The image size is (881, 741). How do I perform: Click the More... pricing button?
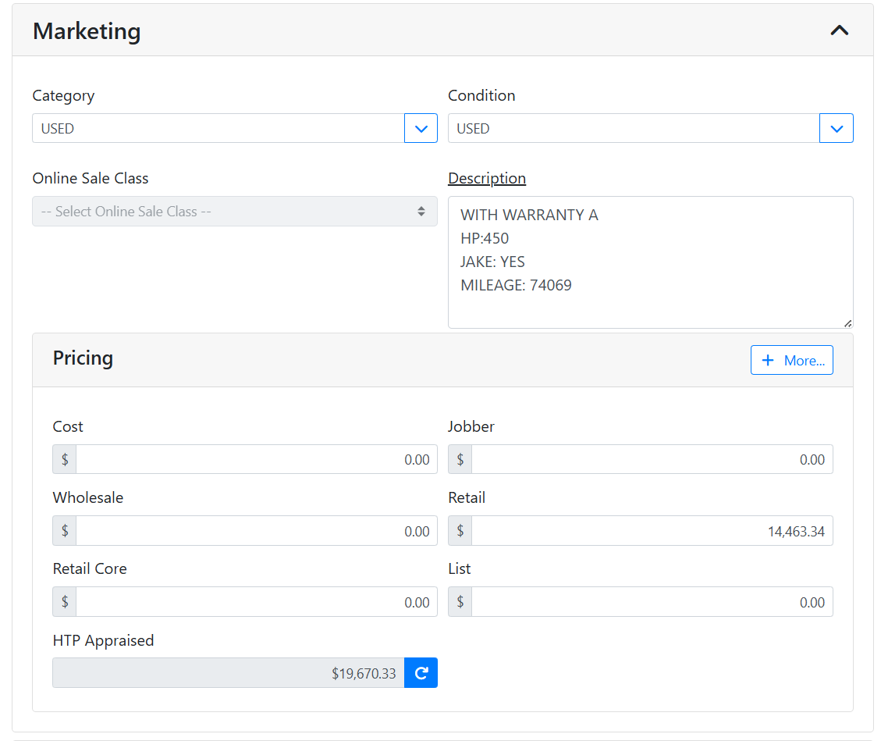pyautogui.click(x=791, y=360)
